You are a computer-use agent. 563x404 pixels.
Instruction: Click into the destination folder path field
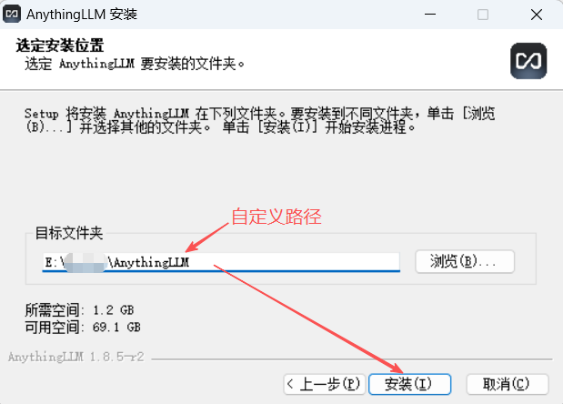(x=221, y=262)
